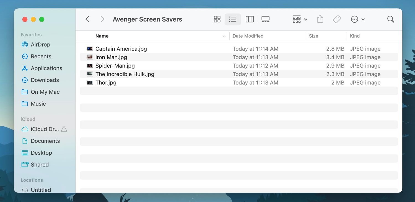Sort by the Name column header
The width and height of the screenshot is (415, 202).
pyautogui.click(x=102, y=36)
